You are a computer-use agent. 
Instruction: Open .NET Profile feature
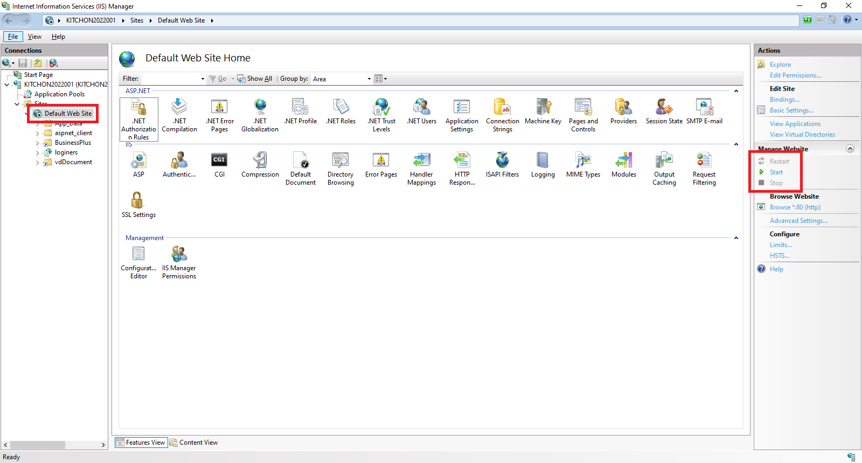coord(301,111)
